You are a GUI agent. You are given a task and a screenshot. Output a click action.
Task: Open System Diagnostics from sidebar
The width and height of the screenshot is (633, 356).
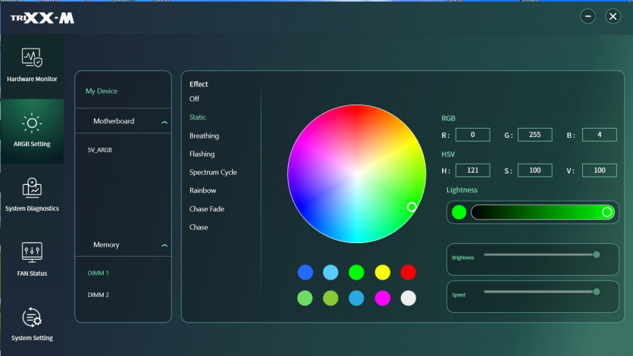click(x=32, y=188)
